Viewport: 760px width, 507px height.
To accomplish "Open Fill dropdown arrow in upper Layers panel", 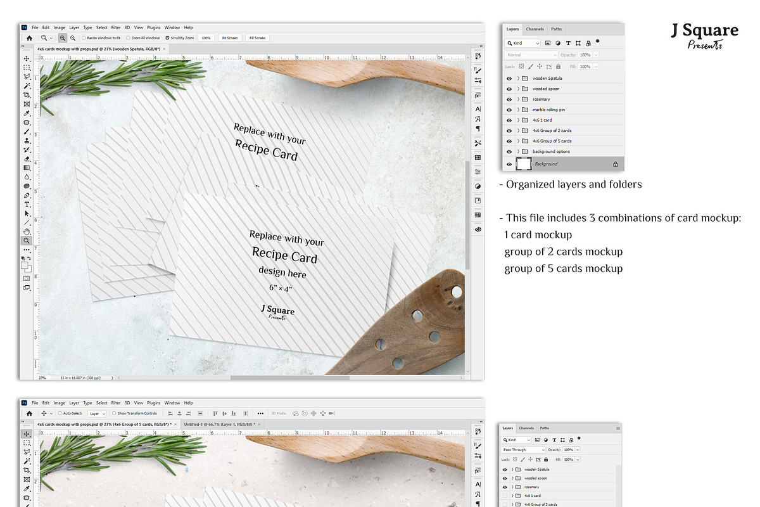I will (596, 67).
